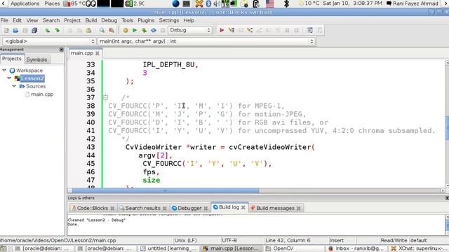Open the Plugins menu
449x252 pixels.
(x=146, y=20)
